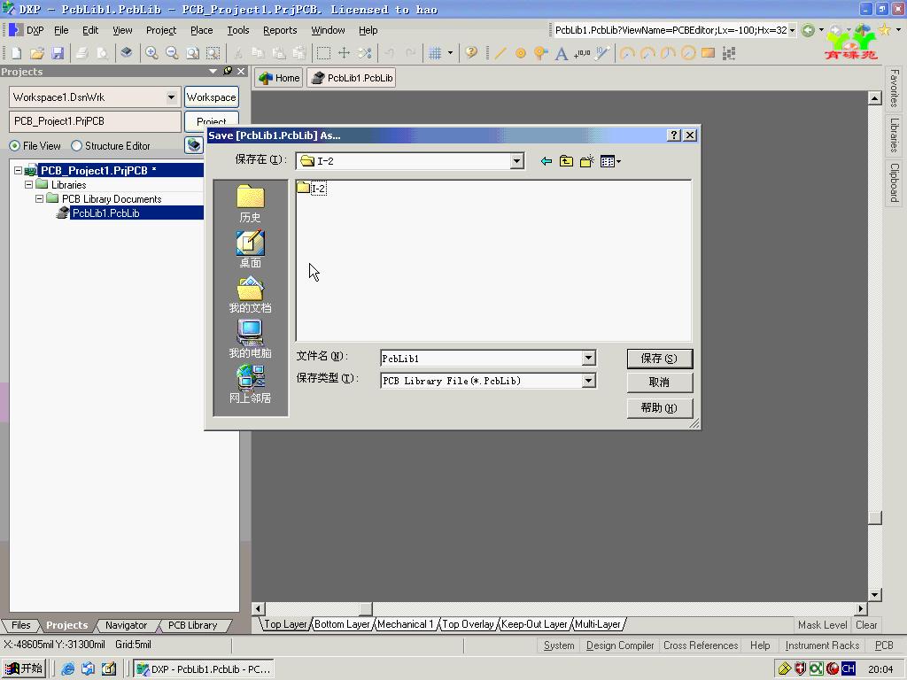
Task: Go up one folder level in dialog
Action: [566, 161]
